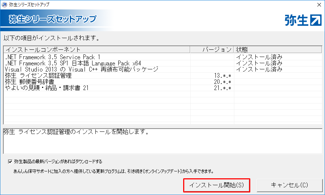Click the インストール開始(S) button

[217, 185]
